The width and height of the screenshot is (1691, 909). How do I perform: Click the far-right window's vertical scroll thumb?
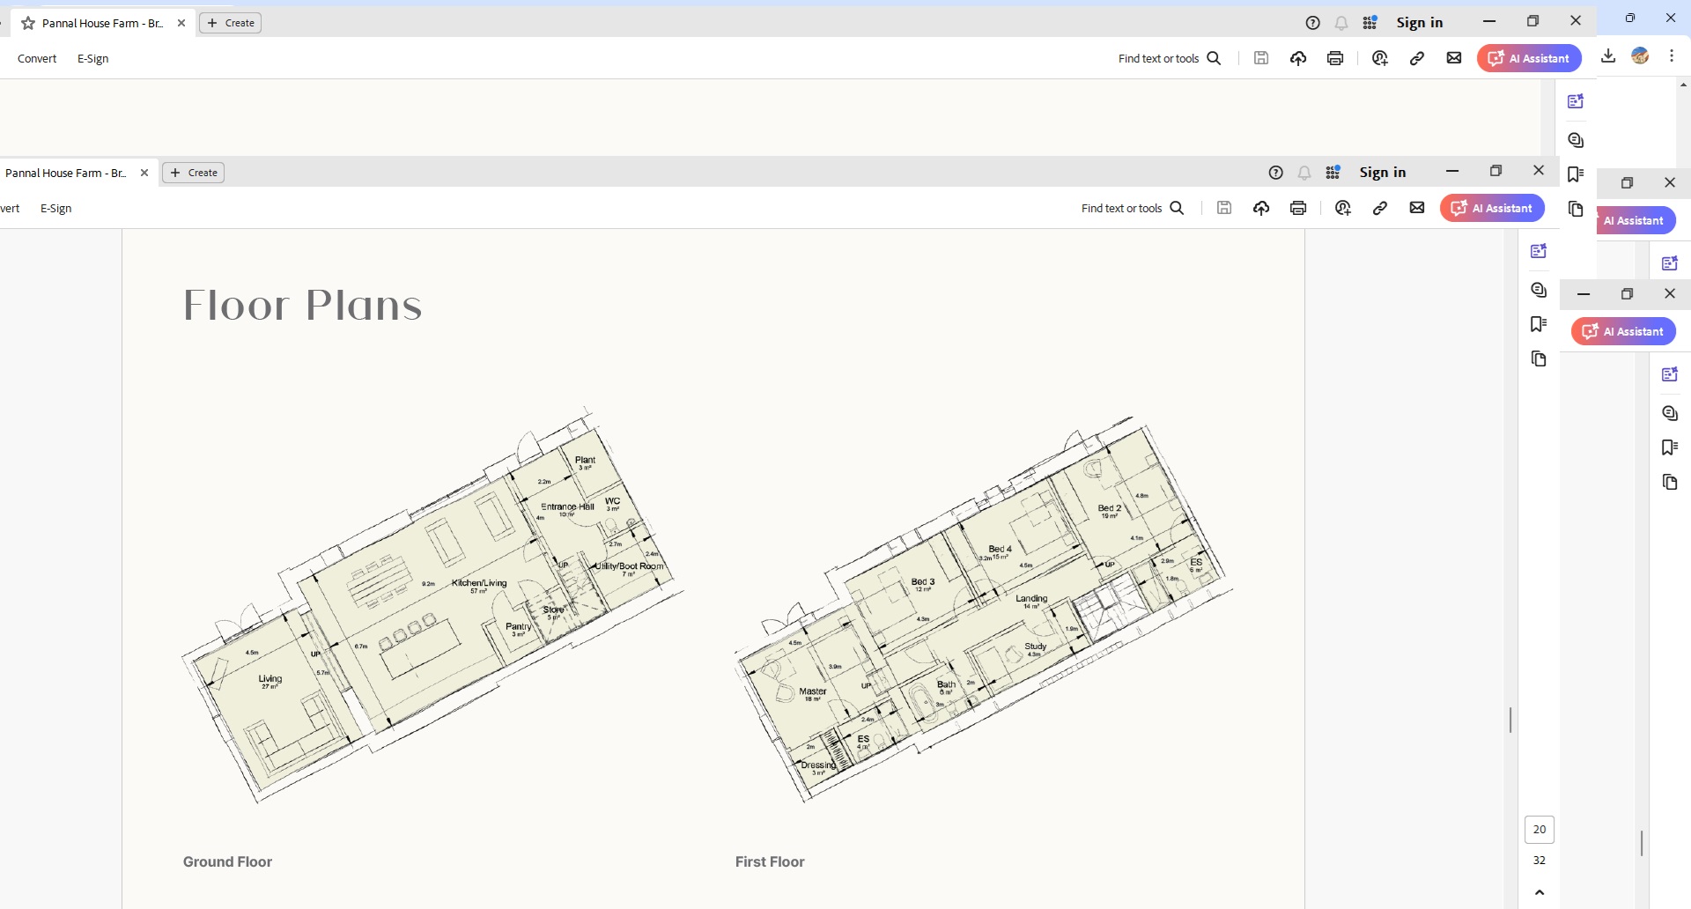[1642, 843]
